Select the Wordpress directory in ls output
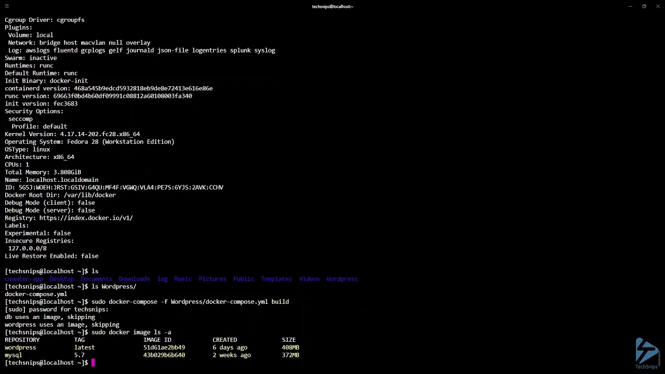 [342, 279]
